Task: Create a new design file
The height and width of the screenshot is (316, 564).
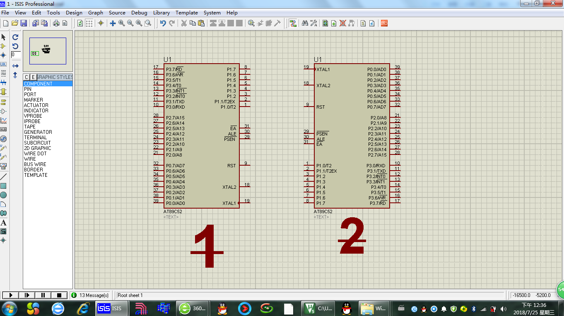Action: click(x=5, y=23)
